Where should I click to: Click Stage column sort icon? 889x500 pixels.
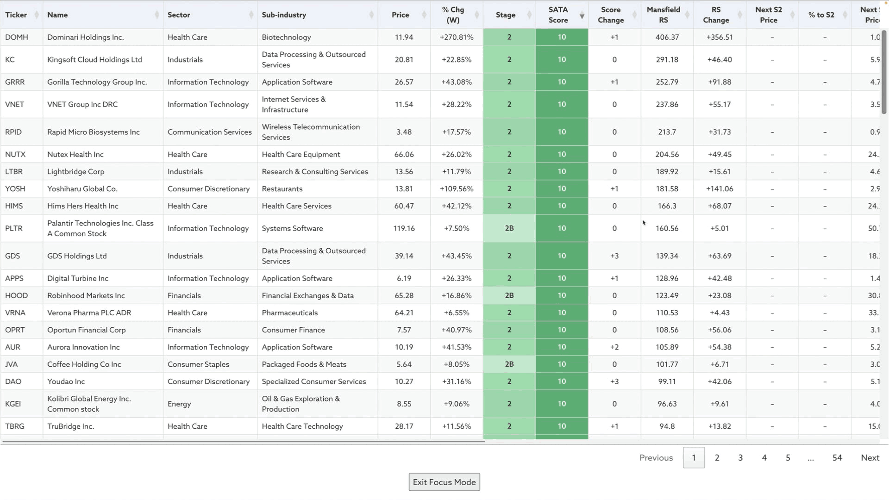pos(529,15)
